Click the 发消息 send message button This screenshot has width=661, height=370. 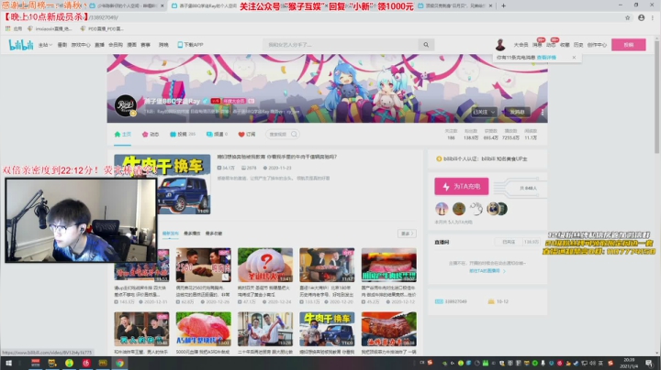[517, 113]
